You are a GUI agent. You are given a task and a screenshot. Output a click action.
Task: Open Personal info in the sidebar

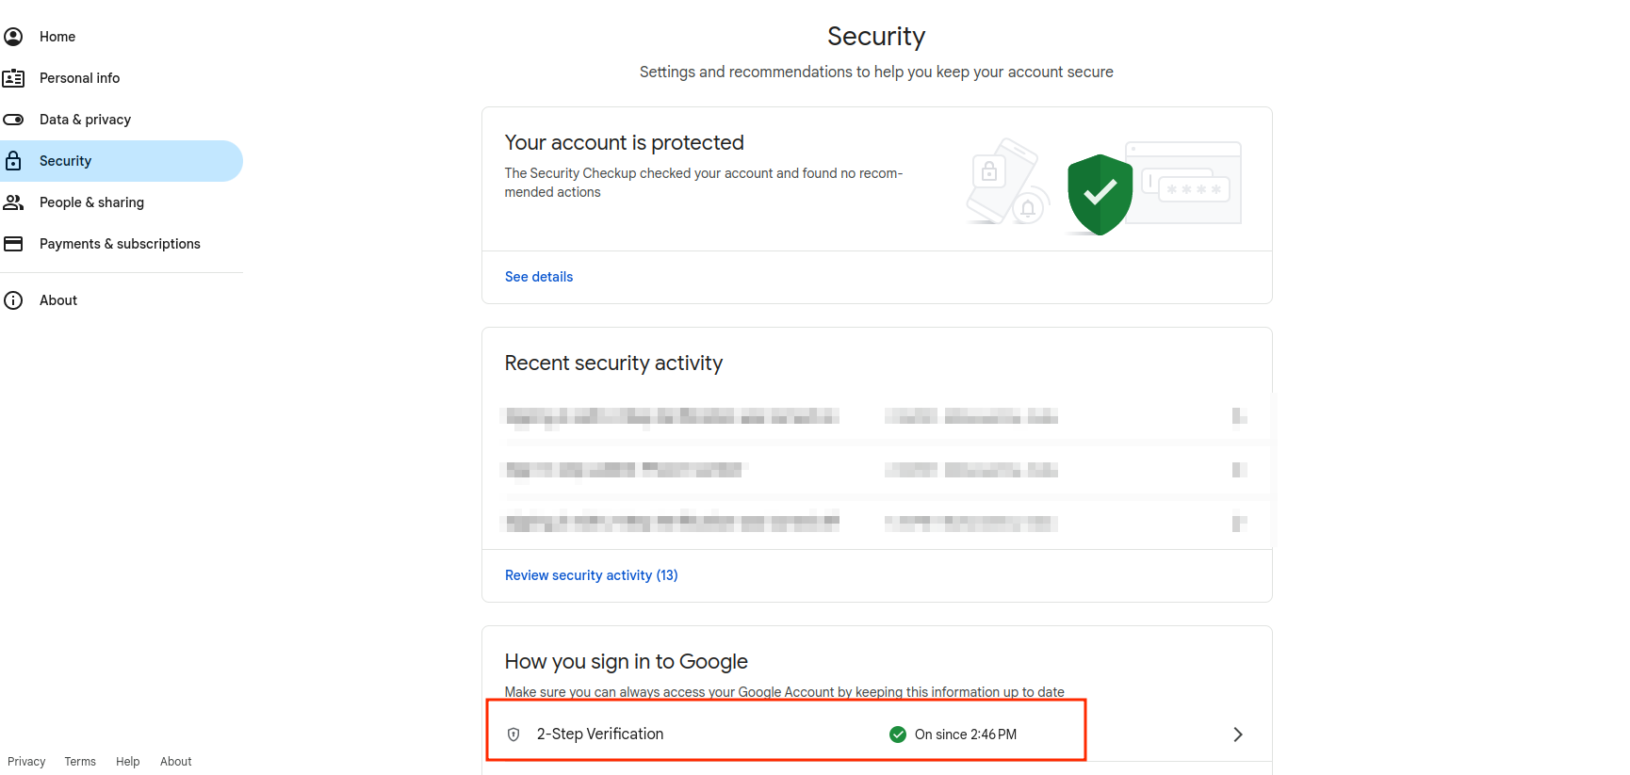click(x=80, y=78)
